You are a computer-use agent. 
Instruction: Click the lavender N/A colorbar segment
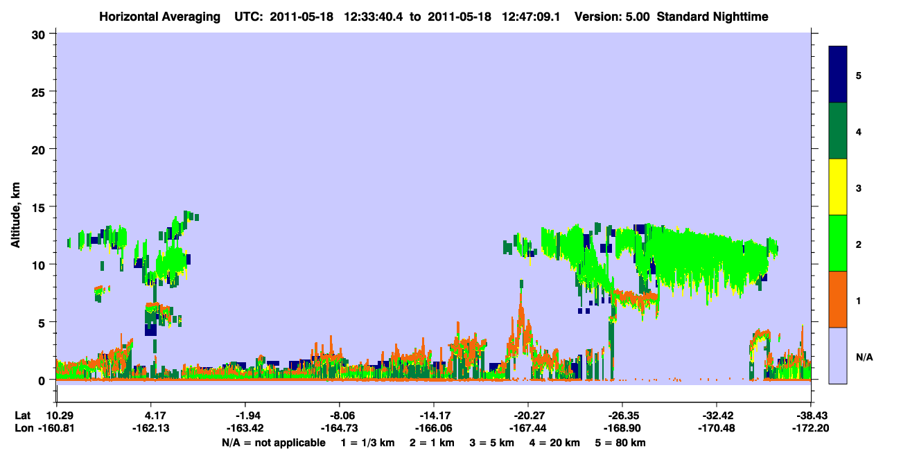coord(838,355)
